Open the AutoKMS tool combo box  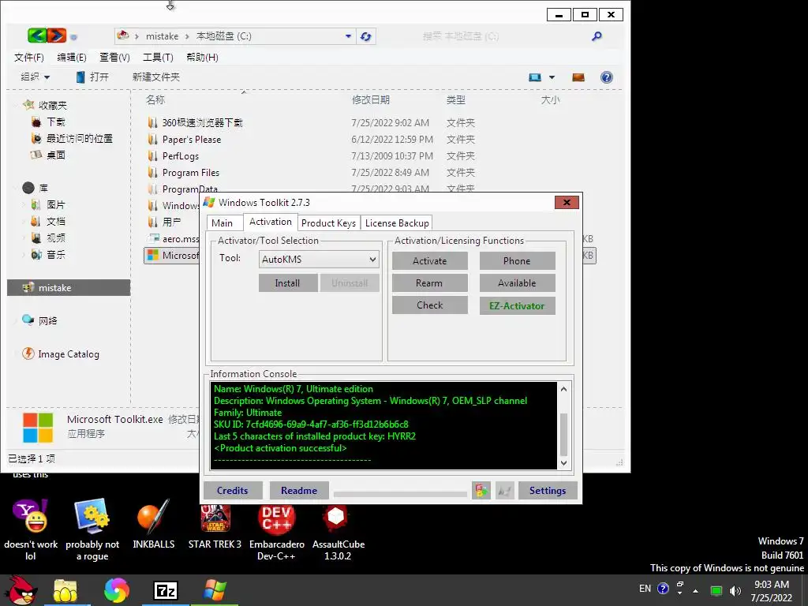[x=319, y=259]
